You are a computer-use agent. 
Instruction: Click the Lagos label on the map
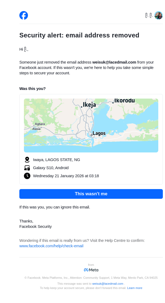pyautogui.click(x=99, y=133)
